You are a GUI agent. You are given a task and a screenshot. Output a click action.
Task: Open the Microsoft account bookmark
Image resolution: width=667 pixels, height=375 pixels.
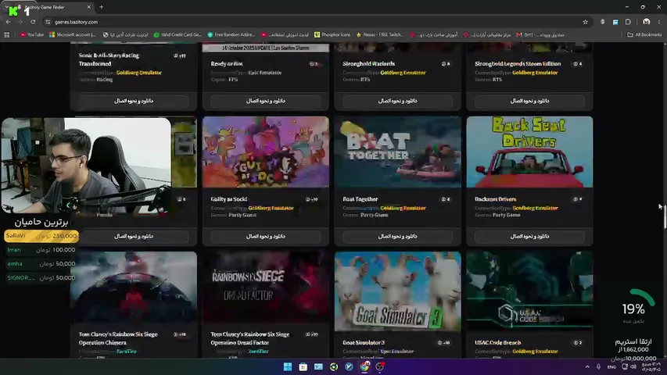pos(72,35)
